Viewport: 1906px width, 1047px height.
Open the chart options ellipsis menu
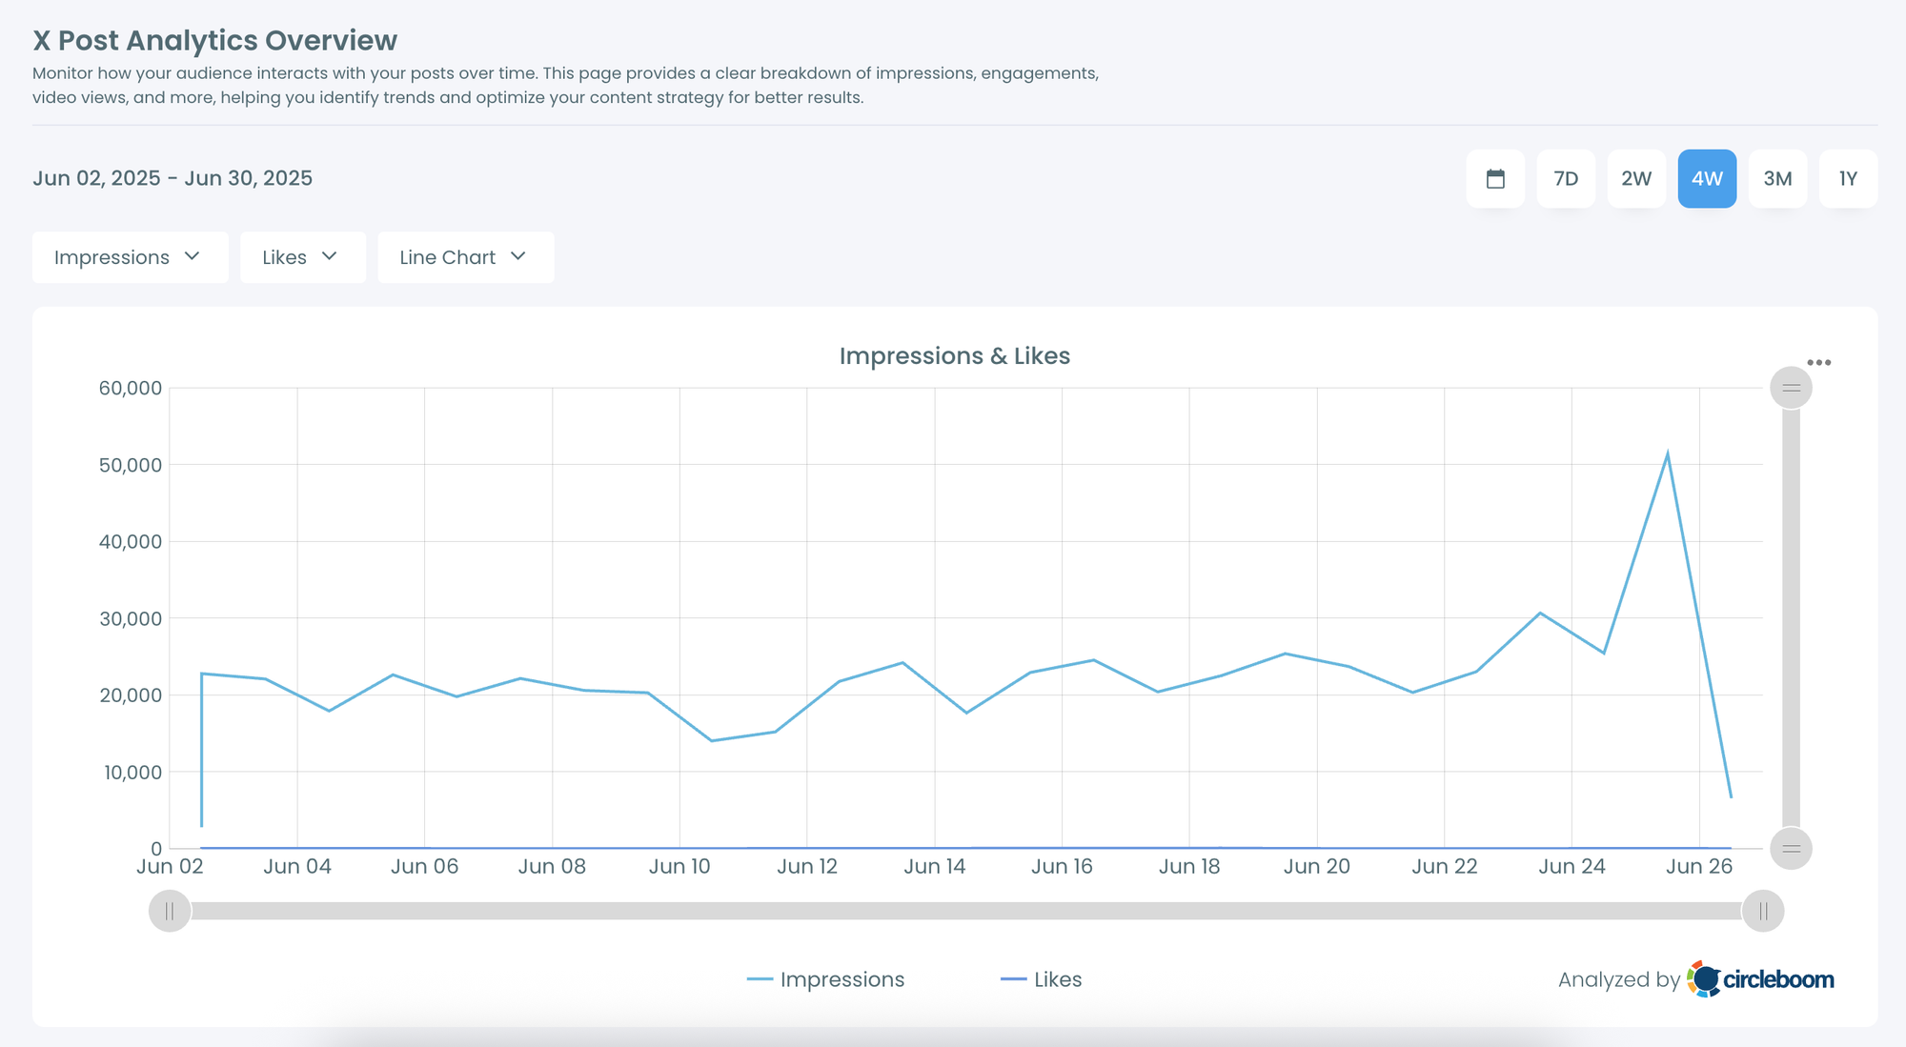pyautogui.click(x=1819, y=362)
